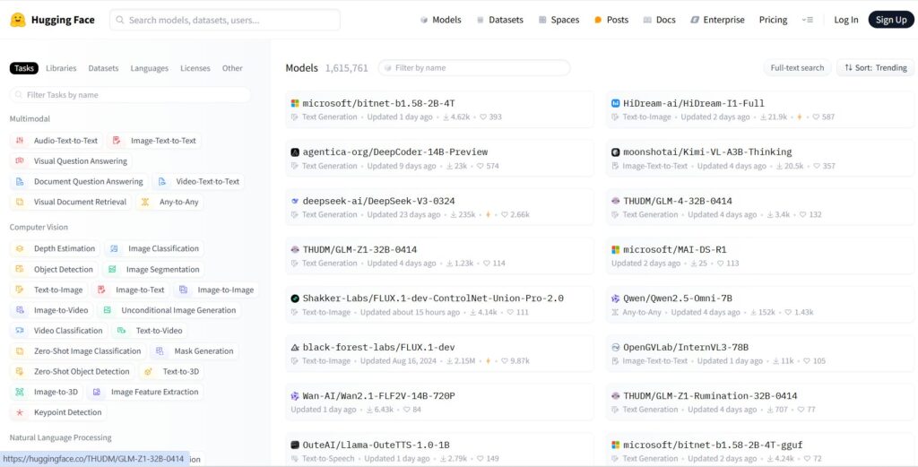Click the DeepSeek whale avatar icon
Screen dimensions: 918x467
click(x=295, y=201)
